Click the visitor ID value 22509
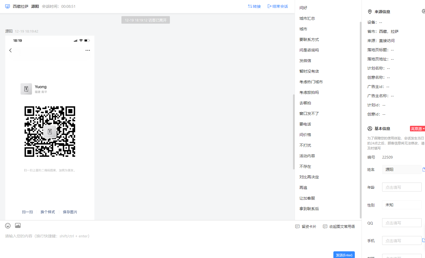The image size is (425, 258). pos(387,157)
